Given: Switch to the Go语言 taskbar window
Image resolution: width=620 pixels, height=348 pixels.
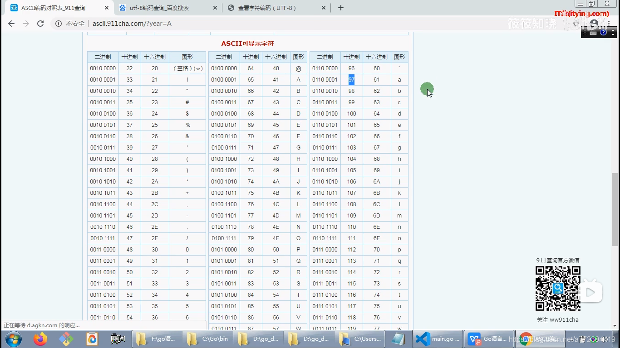Looking at the screenshot, I should (489, 339).
